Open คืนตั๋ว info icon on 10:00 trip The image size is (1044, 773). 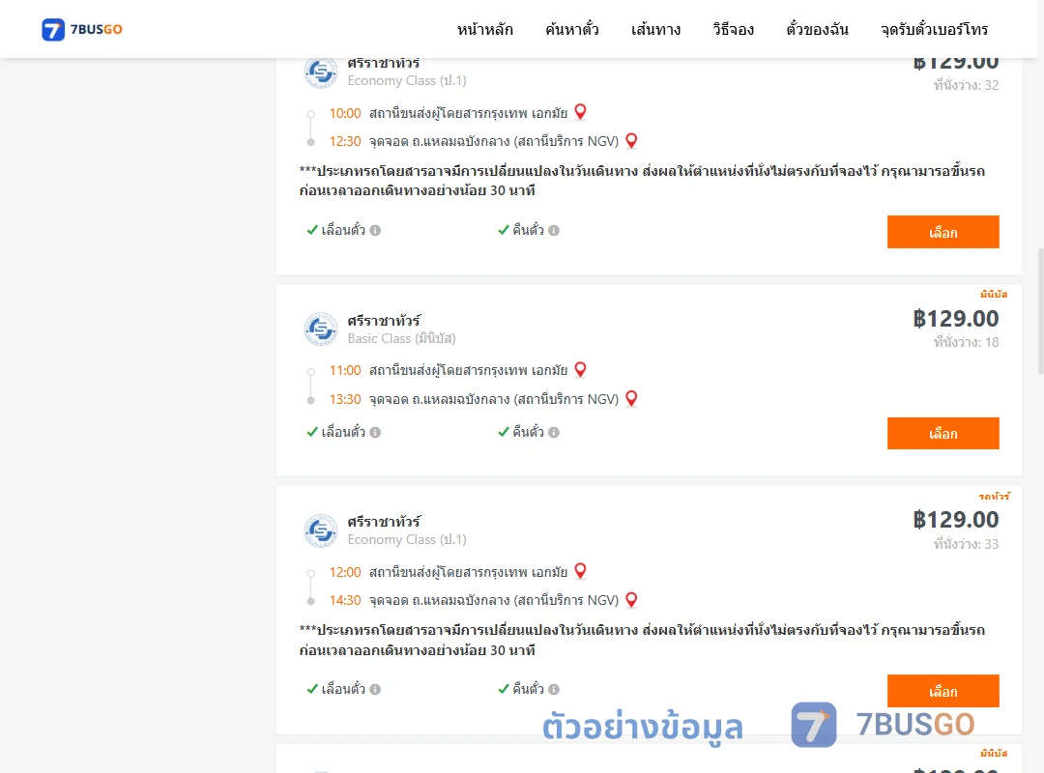coord(554,230)
